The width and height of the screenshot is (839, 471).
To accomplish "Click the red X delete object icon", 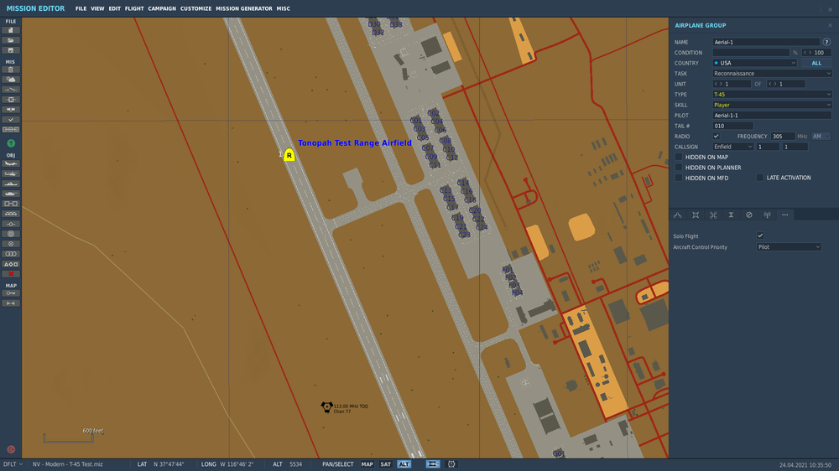I will pyautogui.click(x=11, y=274).
